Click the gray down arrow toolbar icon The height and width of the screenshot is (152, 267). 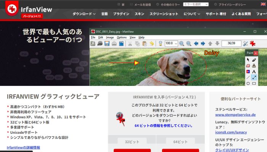[217, 44]
